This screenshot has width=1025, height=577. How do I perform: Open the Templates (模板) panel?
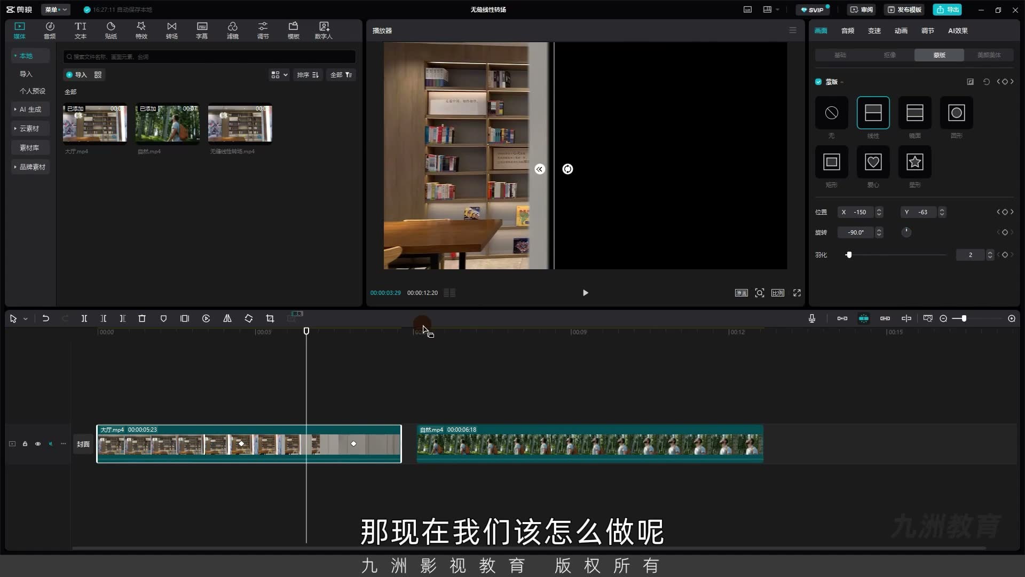(x=293, y=30)
